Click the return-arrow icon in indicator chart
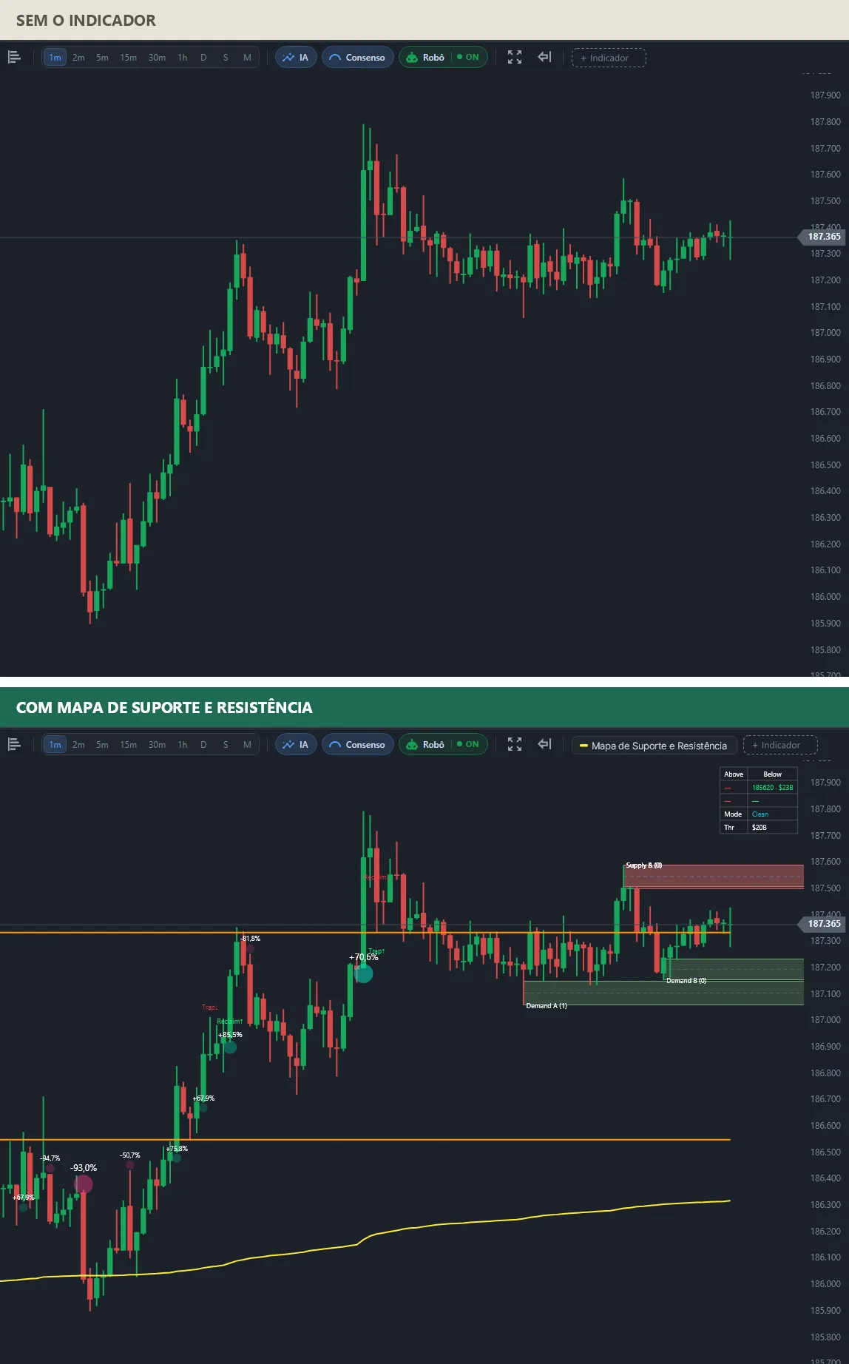This screenshot has height=1364, width=849. (544, 744)
